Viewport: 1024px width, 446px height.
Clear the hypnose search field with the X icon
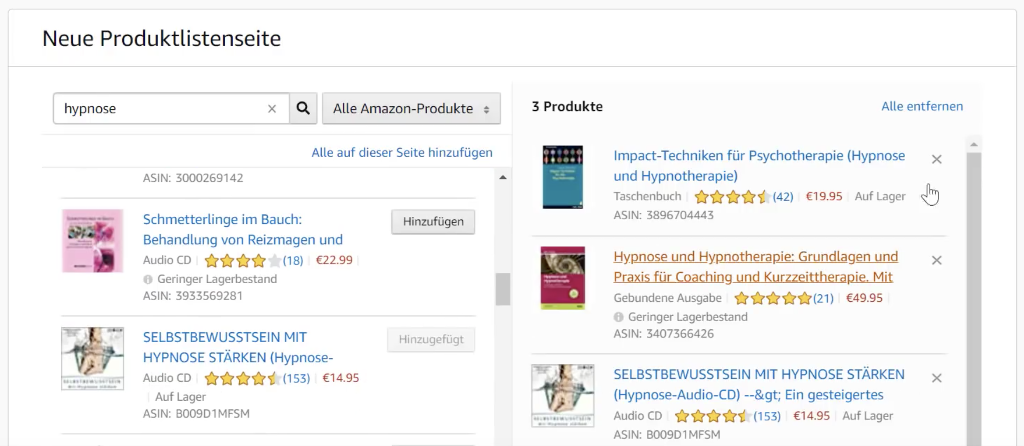click(x=272, y=108)
